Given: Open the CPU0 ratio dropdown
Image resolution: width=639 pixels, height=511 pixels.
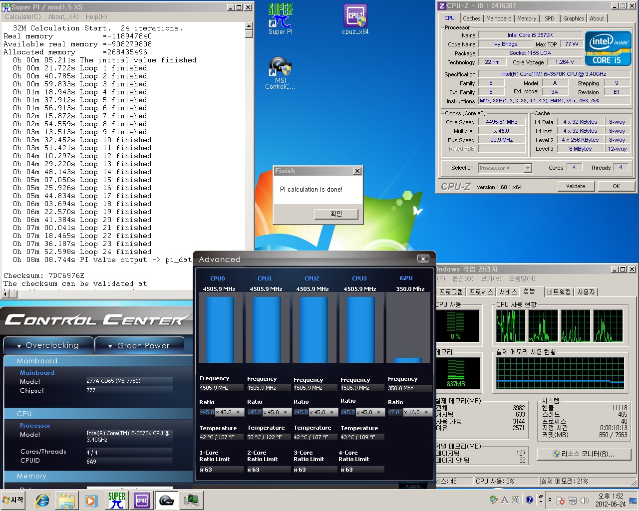Looking at the screenshot, I should [x=238, y=412].
